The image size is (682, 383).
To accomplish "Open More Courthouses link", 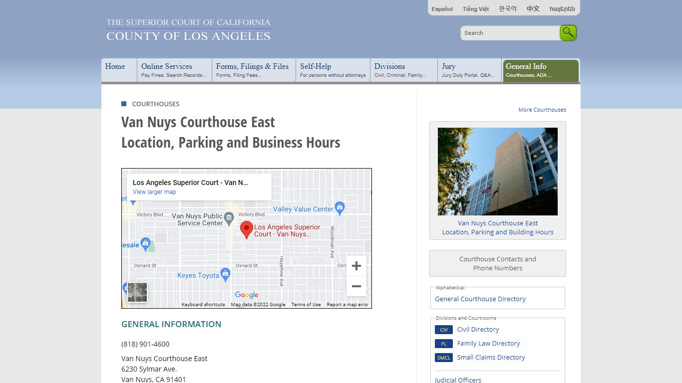I will click(542, 110).
